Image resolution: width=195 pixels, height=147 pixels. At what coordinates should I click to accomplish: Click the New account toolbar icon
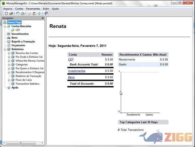18,13
